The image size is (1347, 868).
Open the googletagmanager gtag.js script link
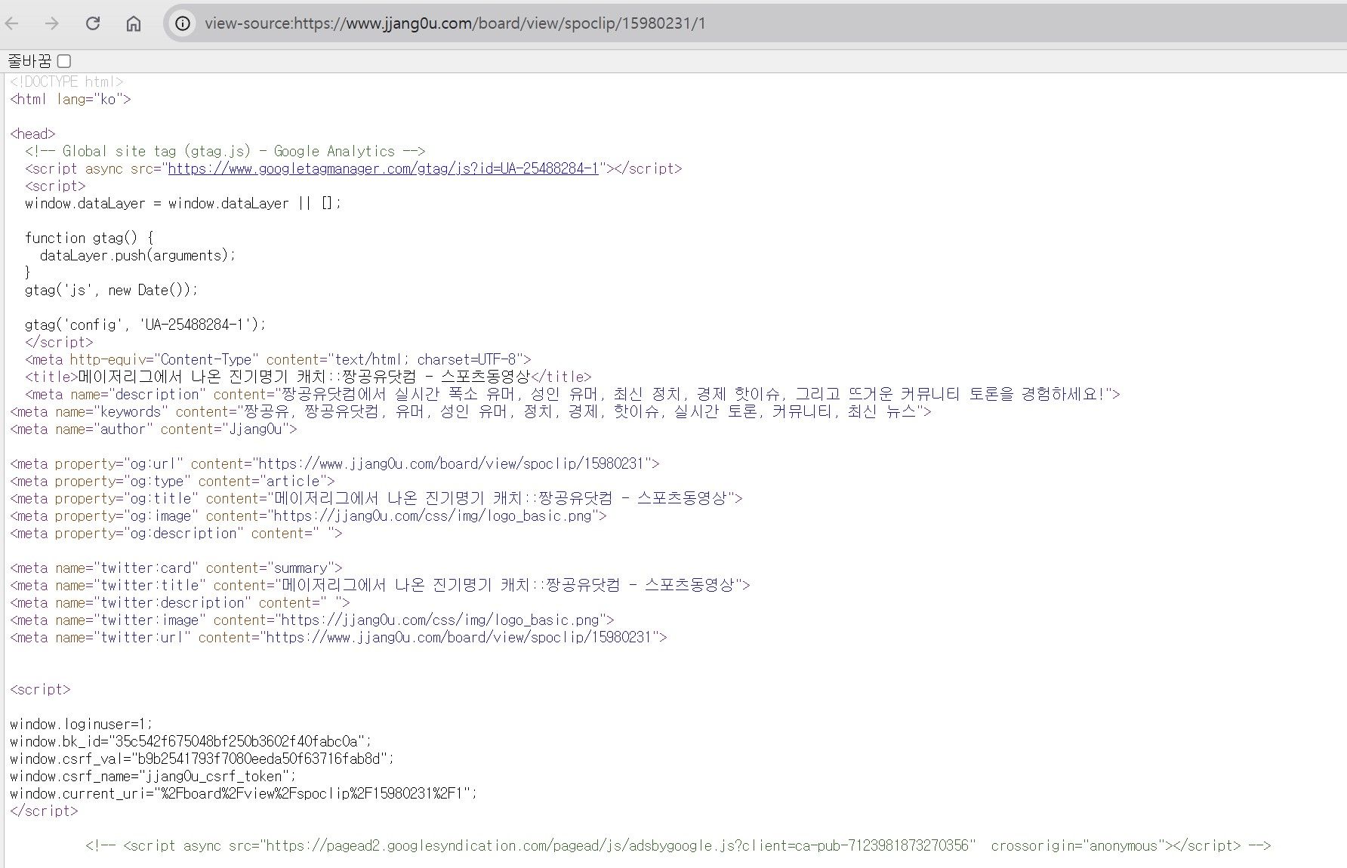point(383,168)
